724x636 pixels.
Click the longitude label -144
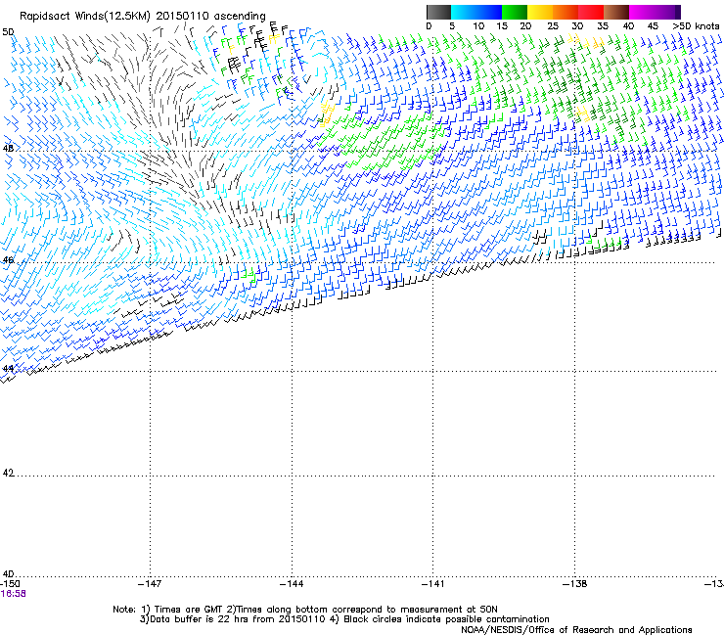pos(292,584)
